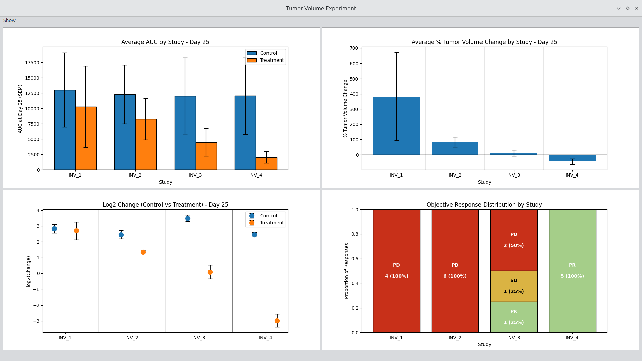Click the INV_2 bar in tumor volume change chart

[x=455, y=148]
